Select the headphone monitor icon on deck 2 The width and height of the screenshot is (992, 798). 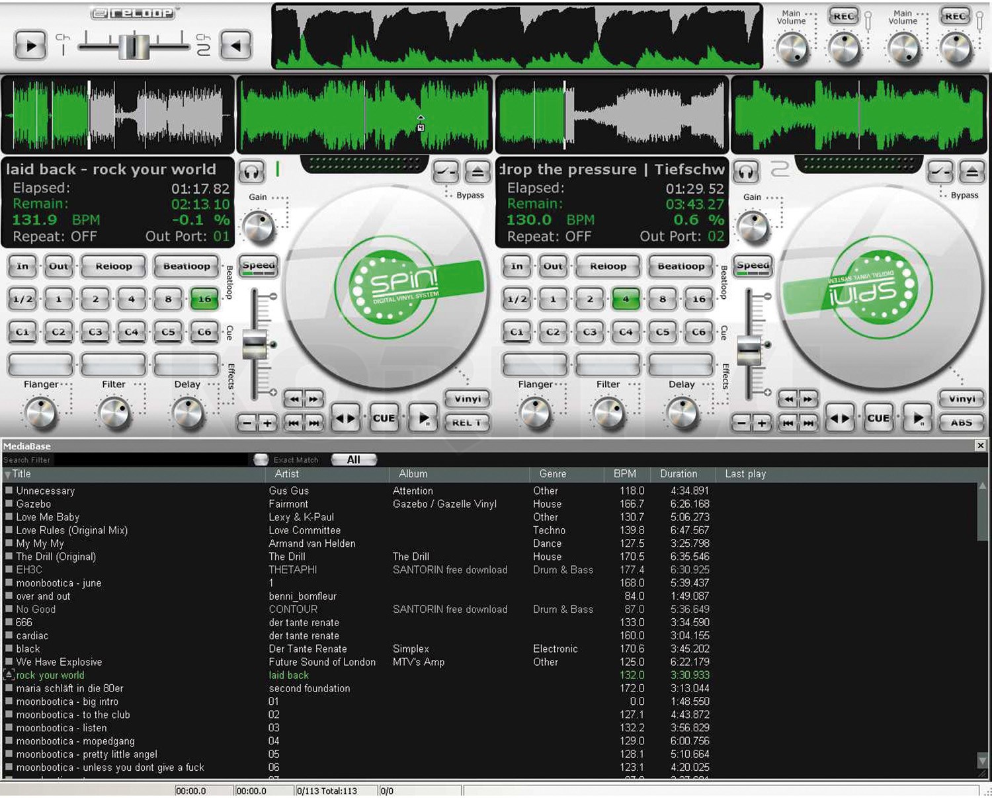coord(746,171)
